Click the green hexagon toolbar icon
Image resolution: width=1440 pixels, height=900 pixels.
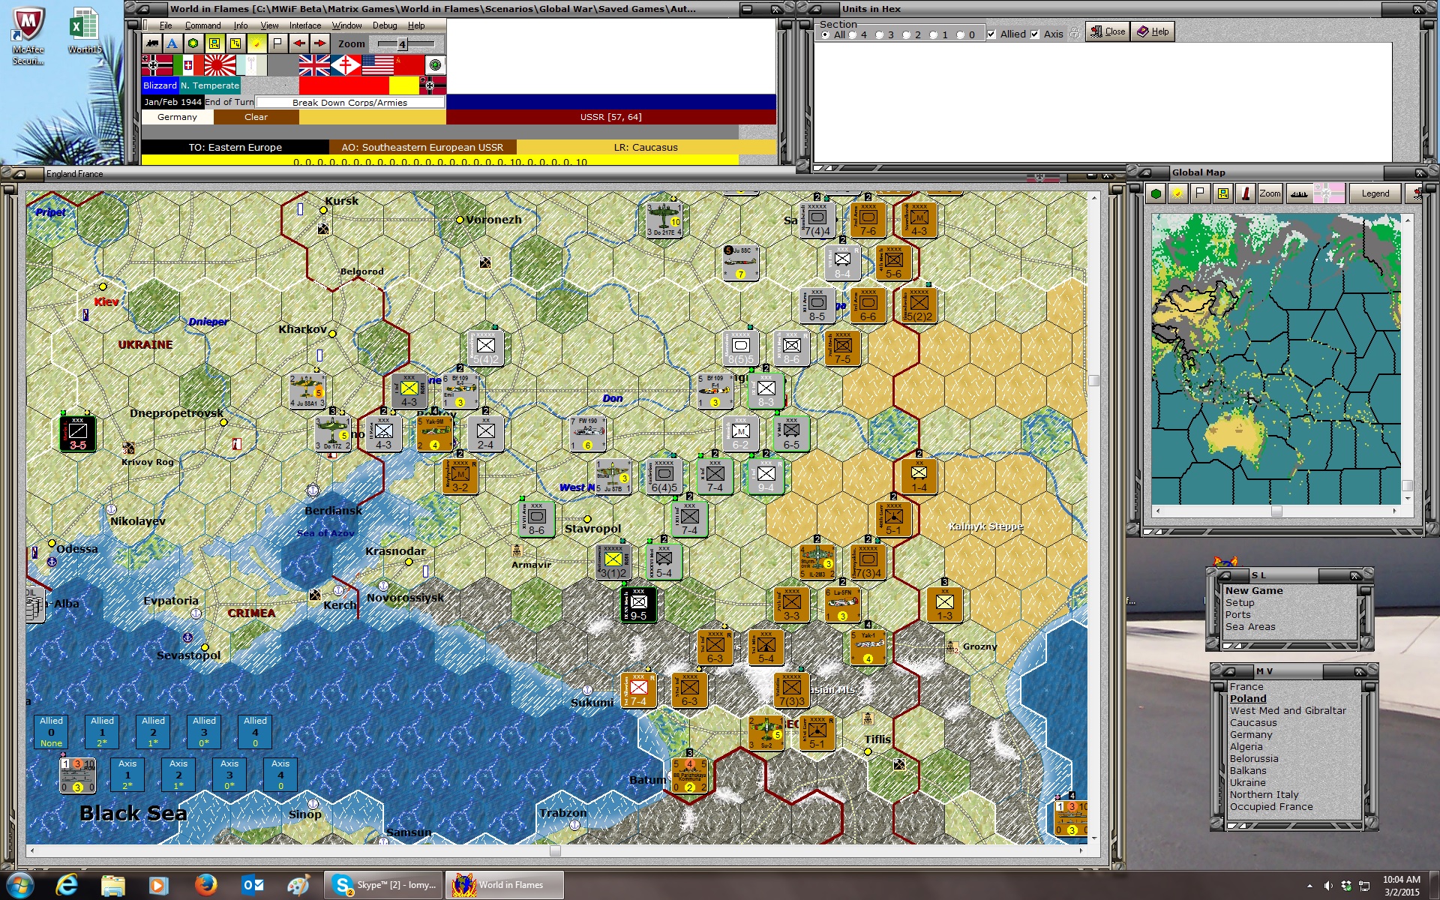193,43
